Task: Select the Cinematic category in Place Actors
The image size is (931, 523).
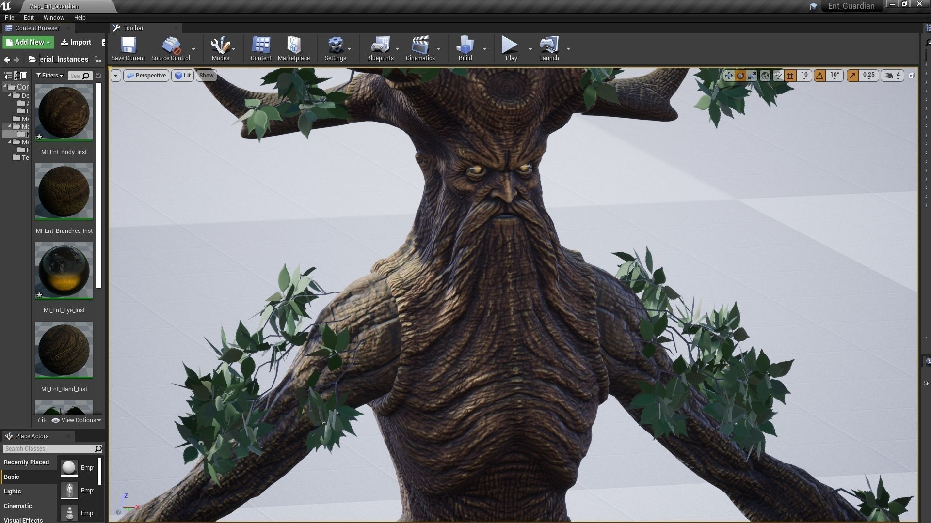Action: click(28, 506)
